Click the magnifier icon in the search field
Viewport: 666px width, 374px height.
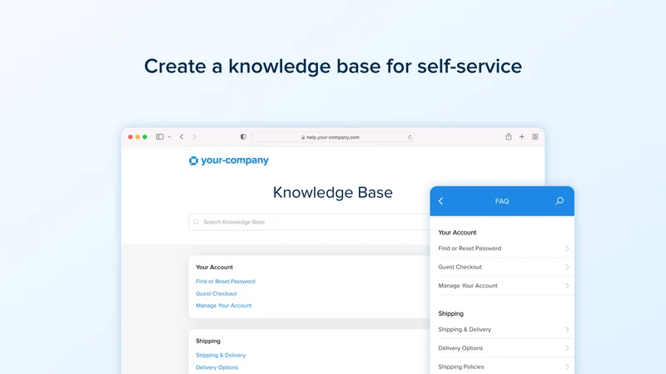click(x=196, y=222)
